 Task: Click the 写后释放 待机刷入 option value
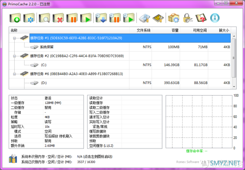pos(58,136)
